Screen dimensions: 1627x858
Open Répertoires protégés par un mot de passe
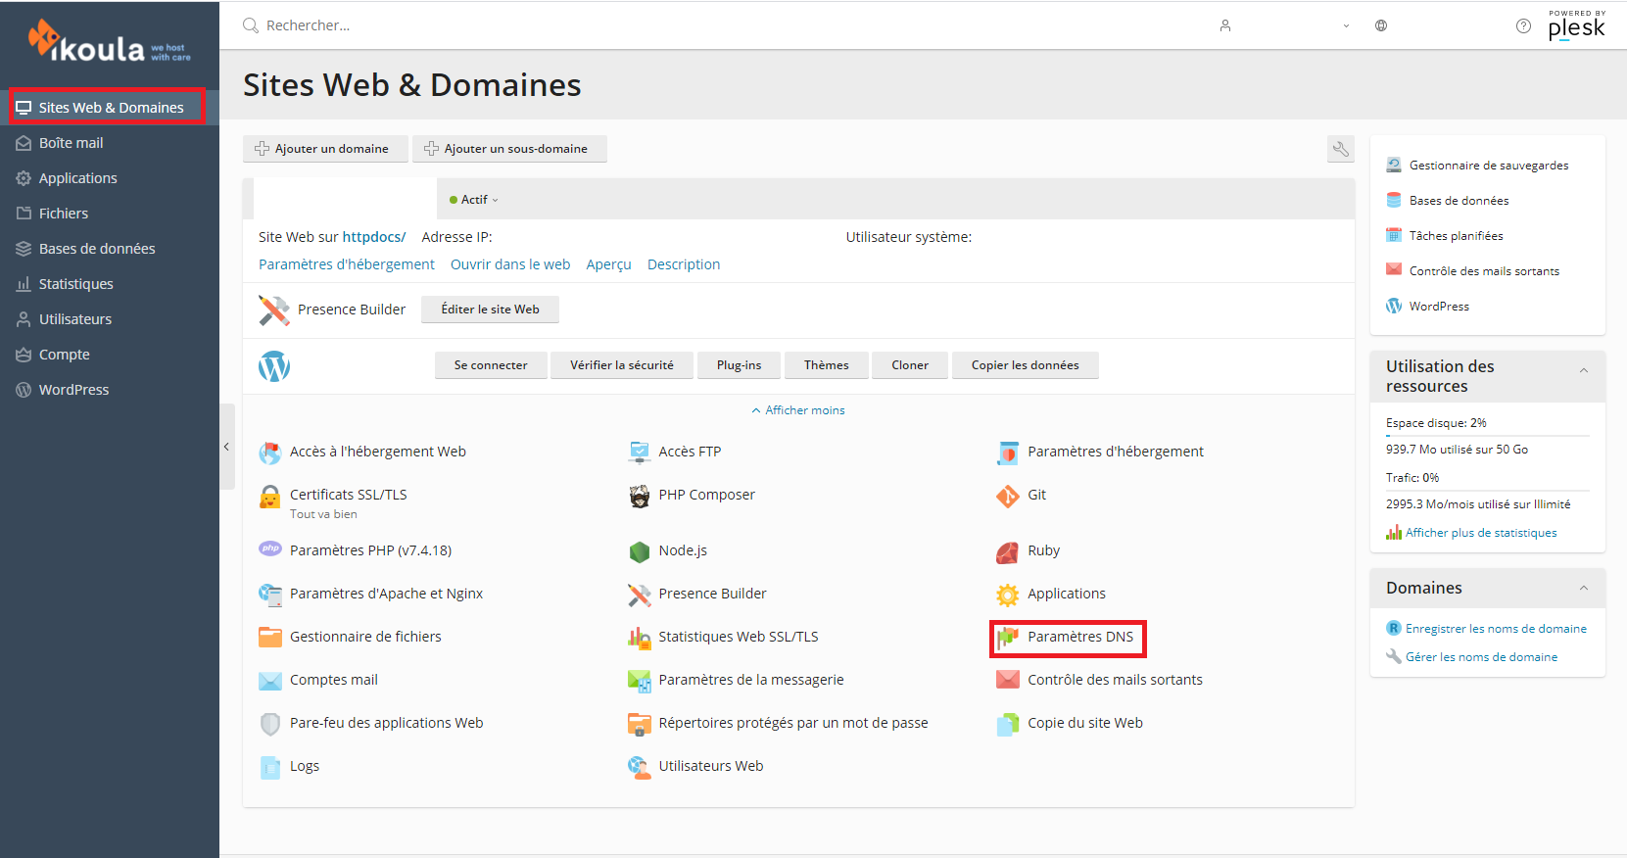[778, 723]
